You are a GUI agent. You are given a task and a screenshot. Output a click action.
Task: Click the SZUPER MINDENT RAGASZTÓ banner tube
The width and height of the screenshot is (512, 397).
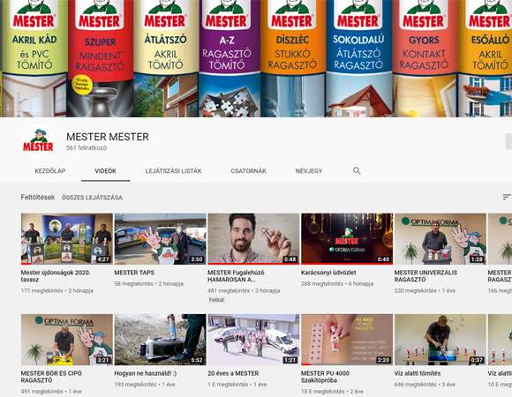coord(101,58)
